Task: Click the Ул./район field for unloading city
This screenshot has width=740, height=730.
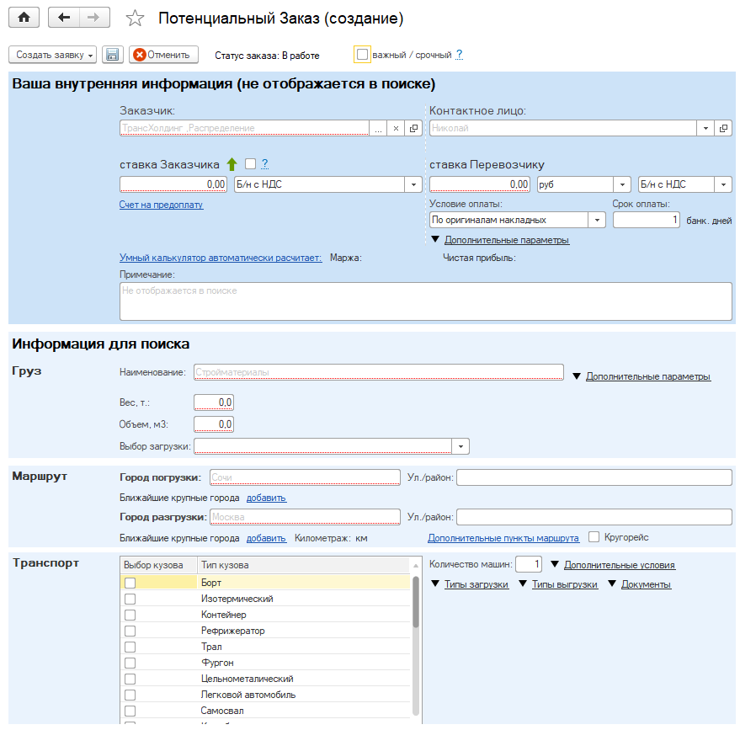Action: tap(594, 517)
